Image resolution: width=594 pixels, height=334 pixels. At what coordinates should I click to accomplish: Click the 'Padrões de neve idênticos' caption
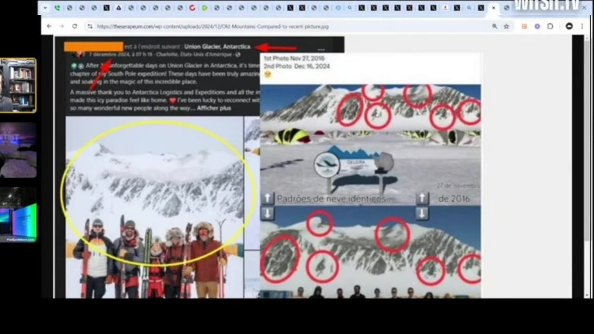pos(331,199)
